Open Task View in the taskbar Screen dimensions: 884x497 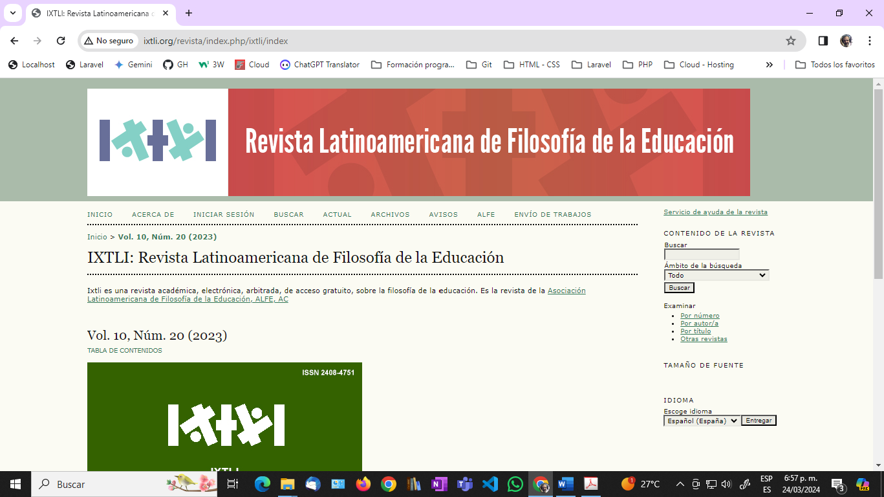[233, 484]
